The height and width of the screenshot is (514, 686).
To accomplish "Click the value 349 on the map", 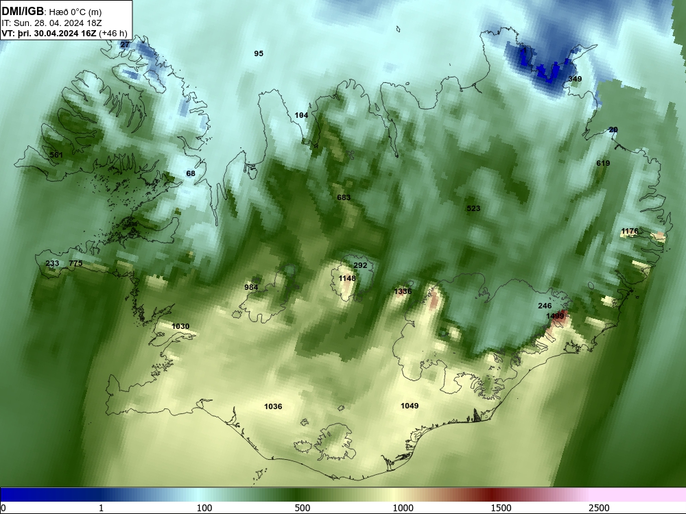I will pos(575,79).
